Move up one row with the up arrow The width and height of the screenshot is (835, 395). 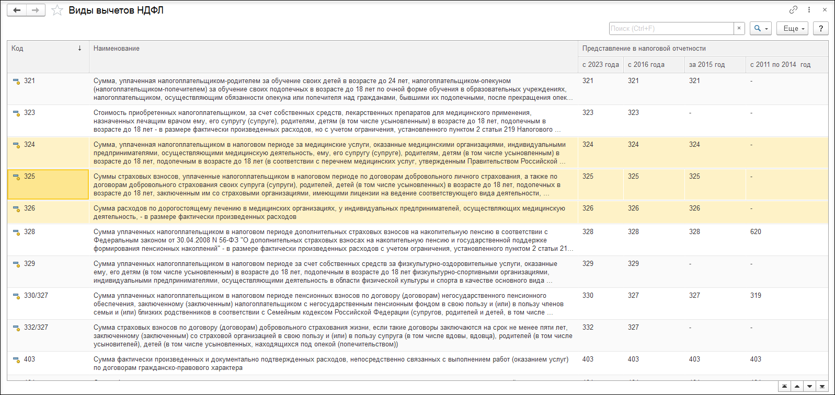(797, 387)
